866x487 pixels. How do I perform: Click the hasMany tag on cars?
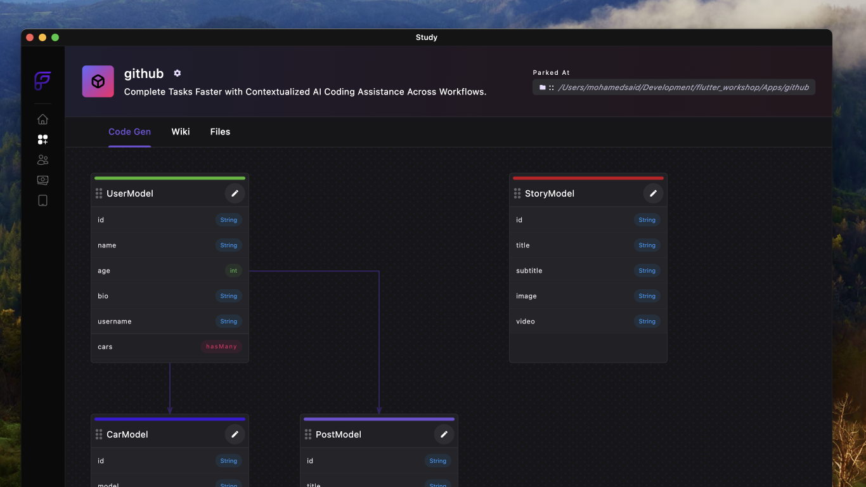click(221, 347)
